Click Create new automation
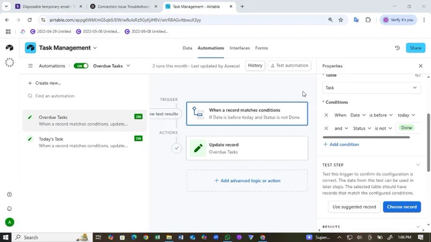The height and width of the screenshot is (242, 431). (44, 83)
